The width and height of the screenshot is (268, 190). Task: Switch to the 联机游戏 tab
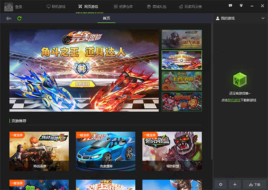coord(56,7)
